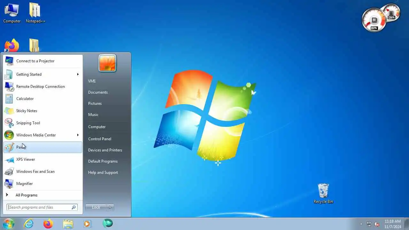Screen dimensions: 409x230
Task: Click the network tray icon
Action: tap(369, 224)
